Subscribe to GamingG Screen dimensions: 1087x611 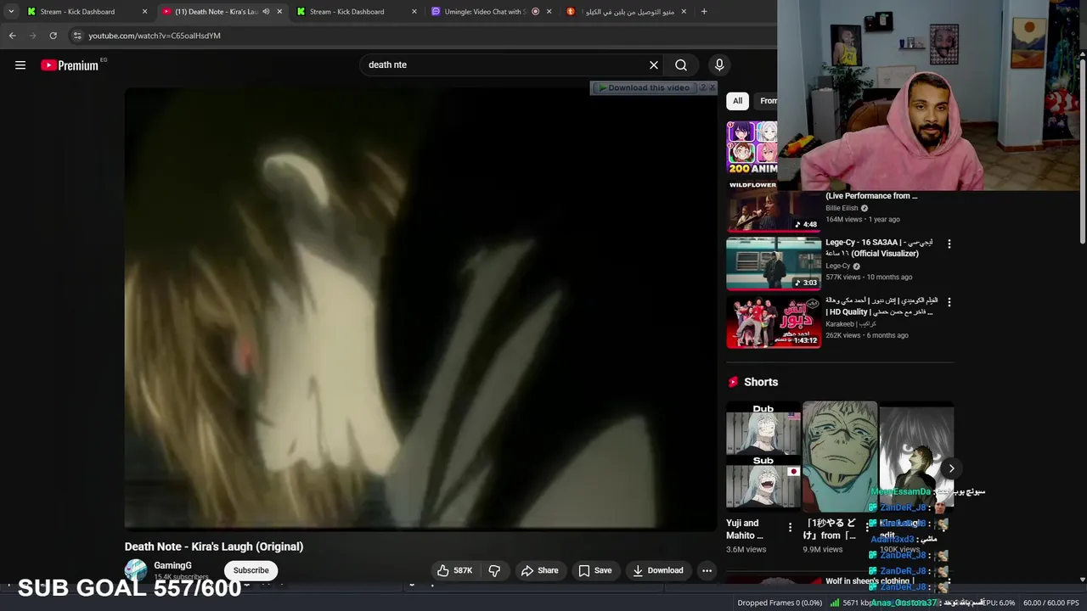coord(251,570)
